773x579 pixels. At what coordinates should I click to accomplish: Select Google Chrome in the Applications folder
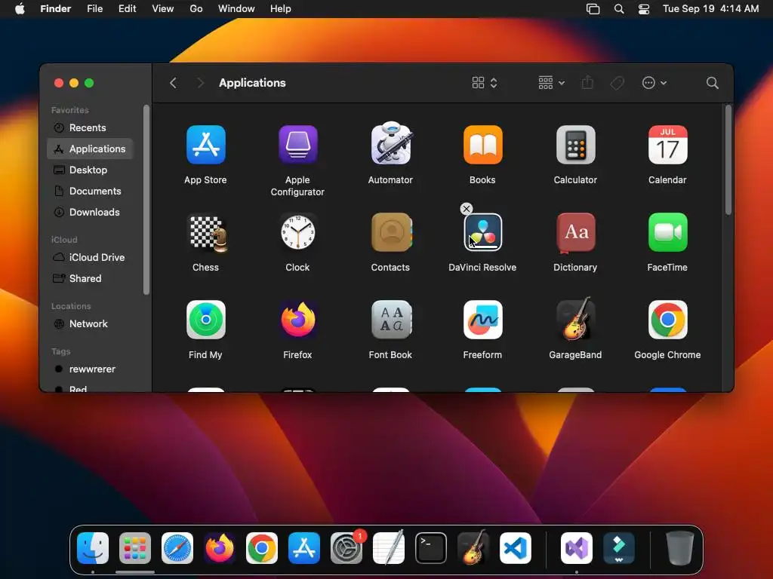pyautogui.click(x=667, y=320)
